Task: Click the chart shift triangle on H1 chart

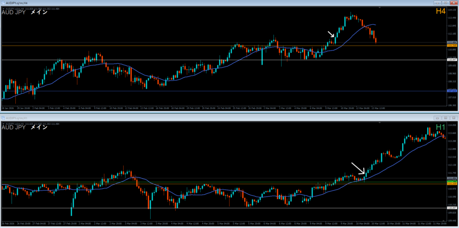Action: (380, 122)
